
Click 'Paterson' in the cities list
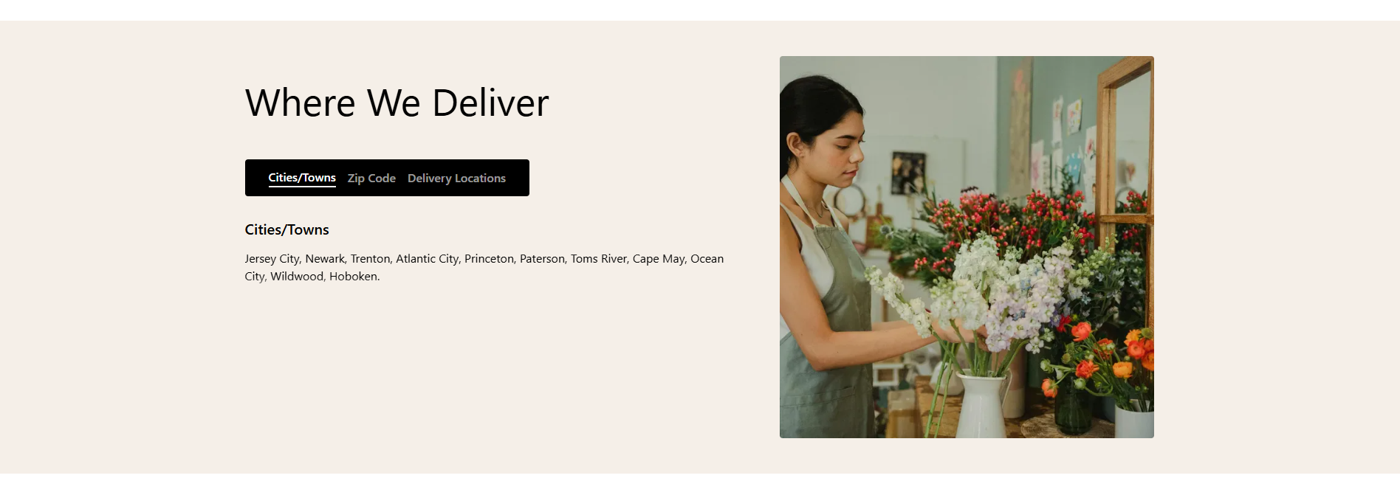click(542, 259)
